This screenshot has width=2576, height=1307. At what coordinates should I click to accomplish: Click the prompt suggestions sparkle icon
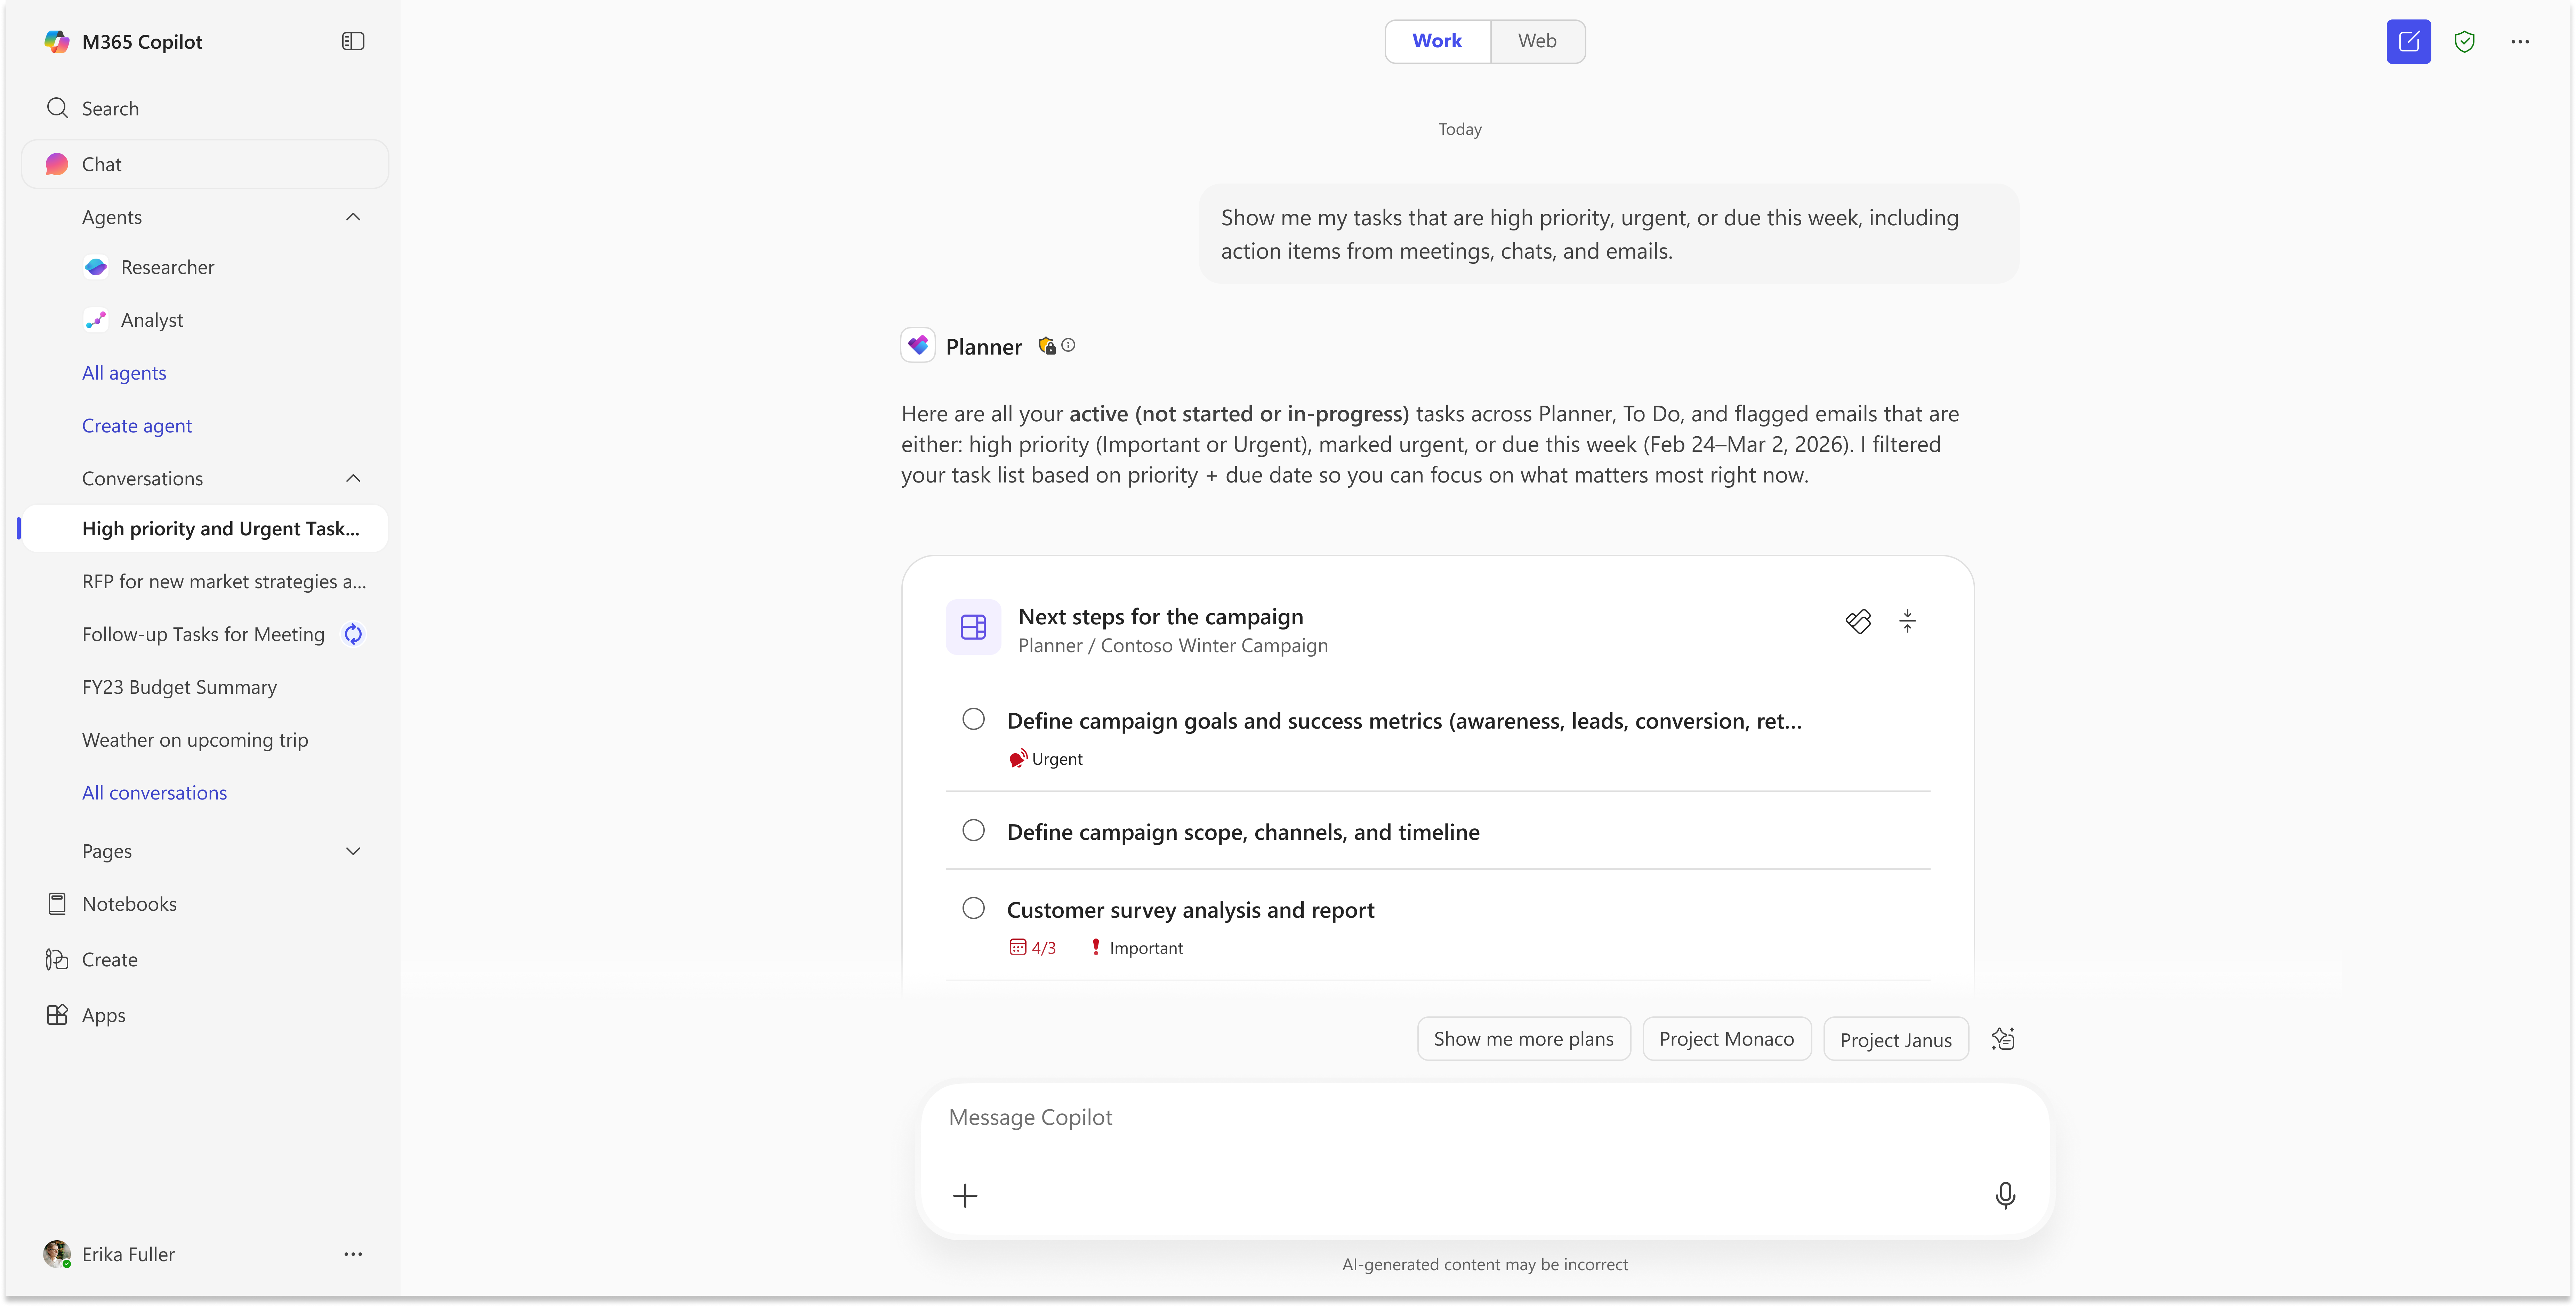pyautogui.click(x=2003, y=1039)
